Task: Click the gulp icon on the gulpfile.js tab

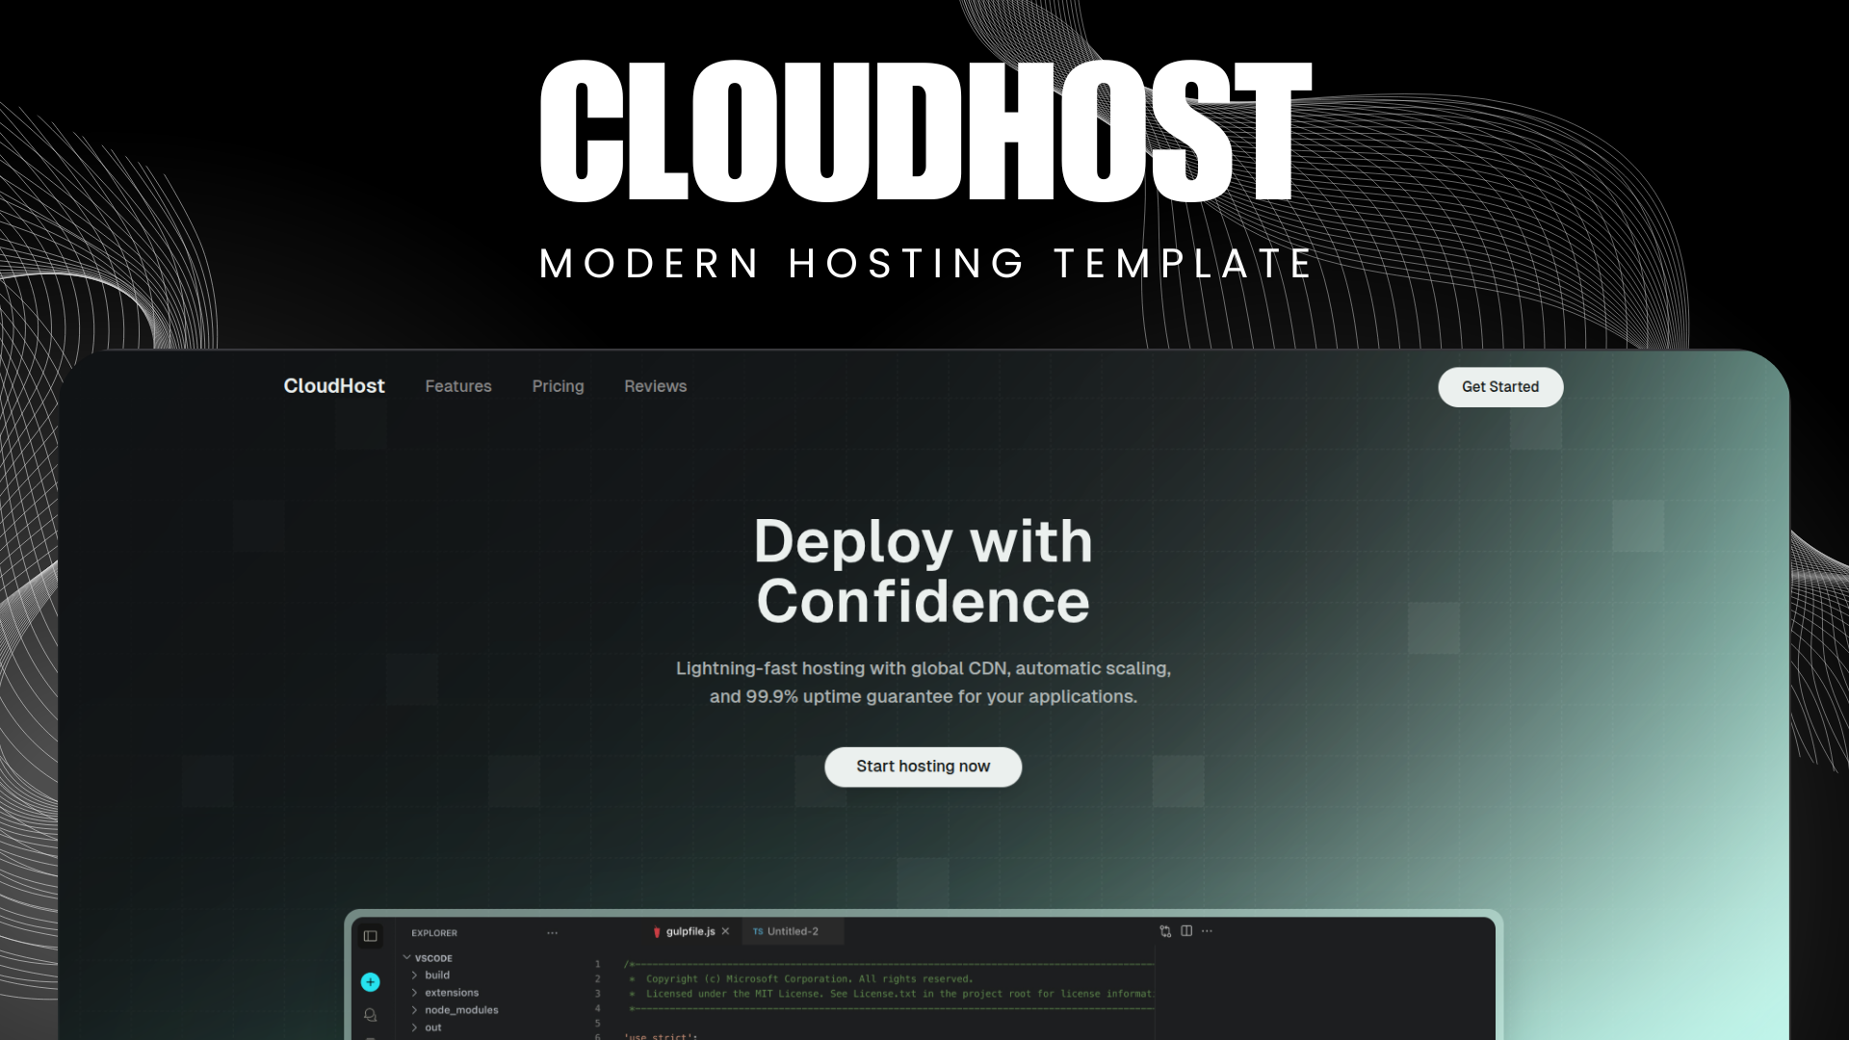Action: point(656,931)
